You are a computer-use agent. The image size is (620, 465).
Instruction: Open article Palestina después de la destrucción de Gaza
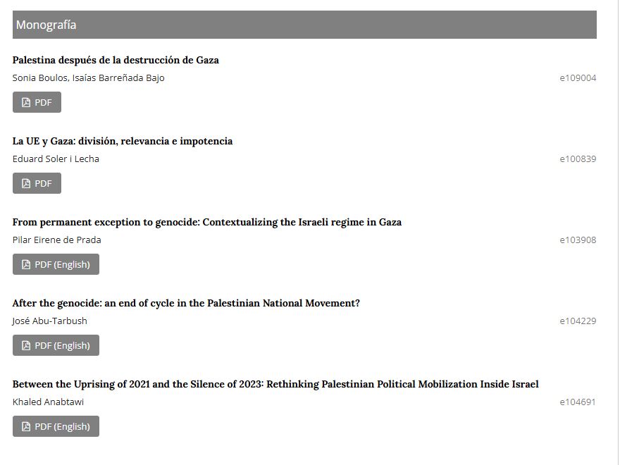116,60
